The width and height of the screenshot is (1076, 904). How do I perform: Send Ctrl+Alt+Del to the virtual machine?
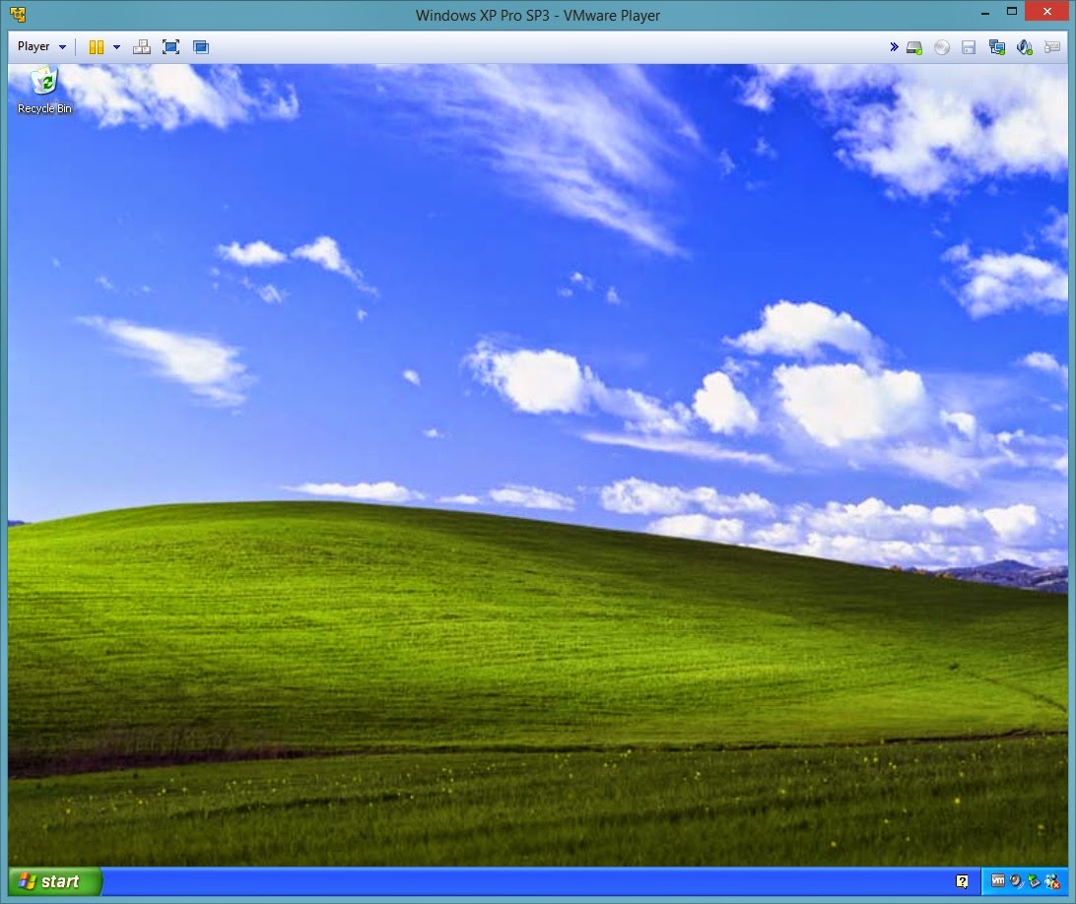click(x=142, y=46)
